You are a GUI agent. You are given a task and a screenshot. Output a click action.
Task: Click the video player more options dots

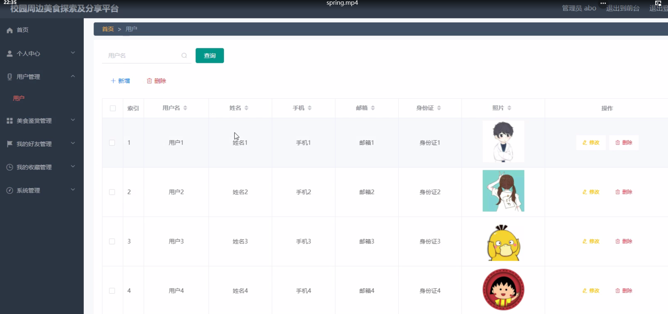click(603, 3)
